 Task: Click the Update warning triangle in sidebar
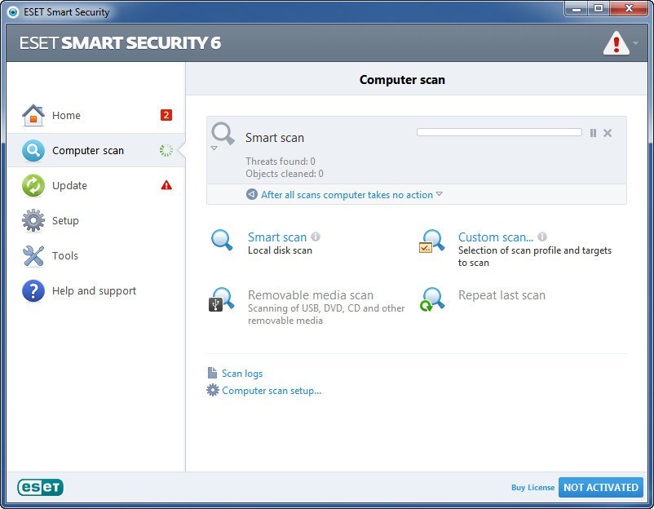[x=166, y=185]
